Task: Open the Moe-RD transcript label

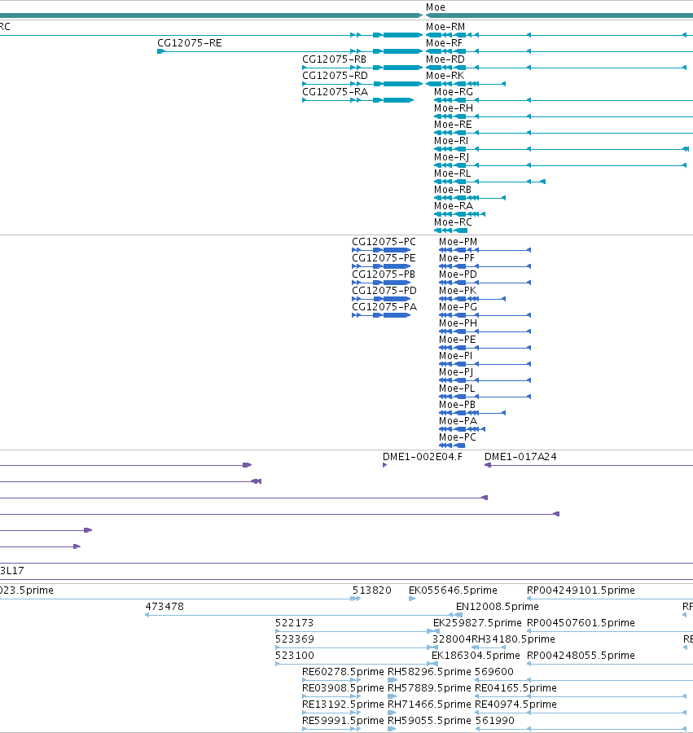Action: tap(445, 59)
